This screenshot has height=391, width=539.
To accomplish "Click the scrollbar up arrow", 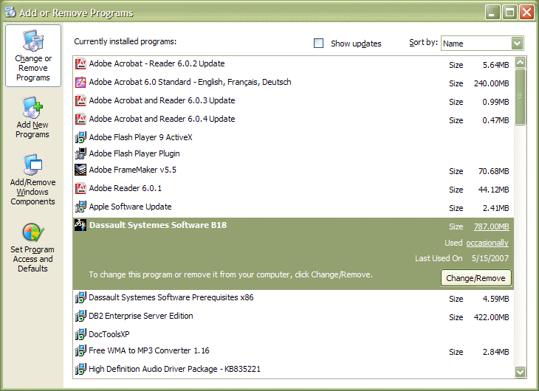I will pyautogui.click(x=520, y=63).
